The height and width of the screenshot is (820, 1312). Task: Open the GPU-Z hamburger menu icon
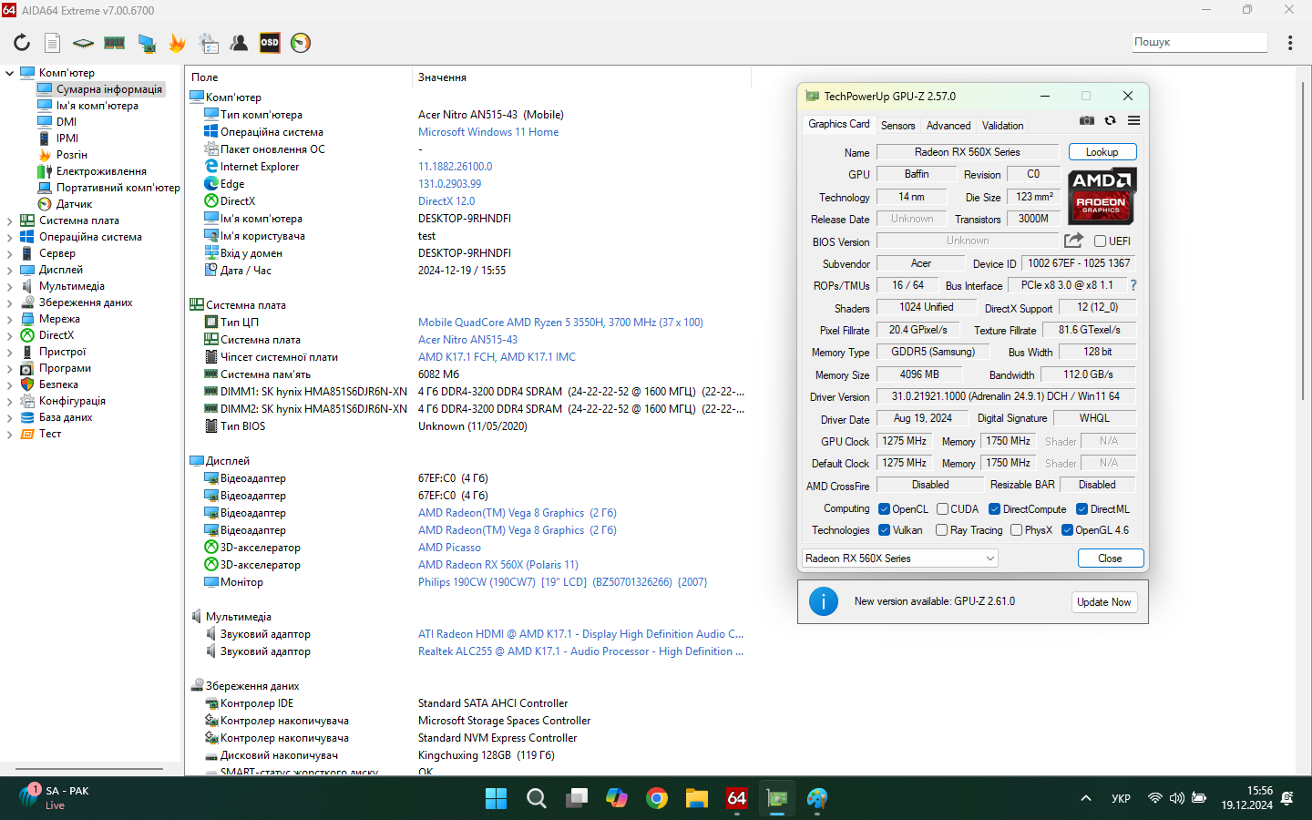(x=1133, y=120)
